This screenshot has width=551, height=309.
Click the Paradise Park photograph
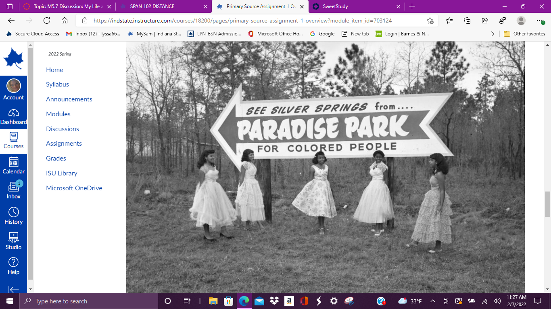[x=325, y=167]
